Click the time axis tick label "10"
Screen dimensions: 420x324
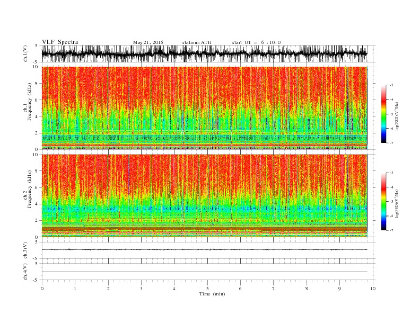click(373, 289)
